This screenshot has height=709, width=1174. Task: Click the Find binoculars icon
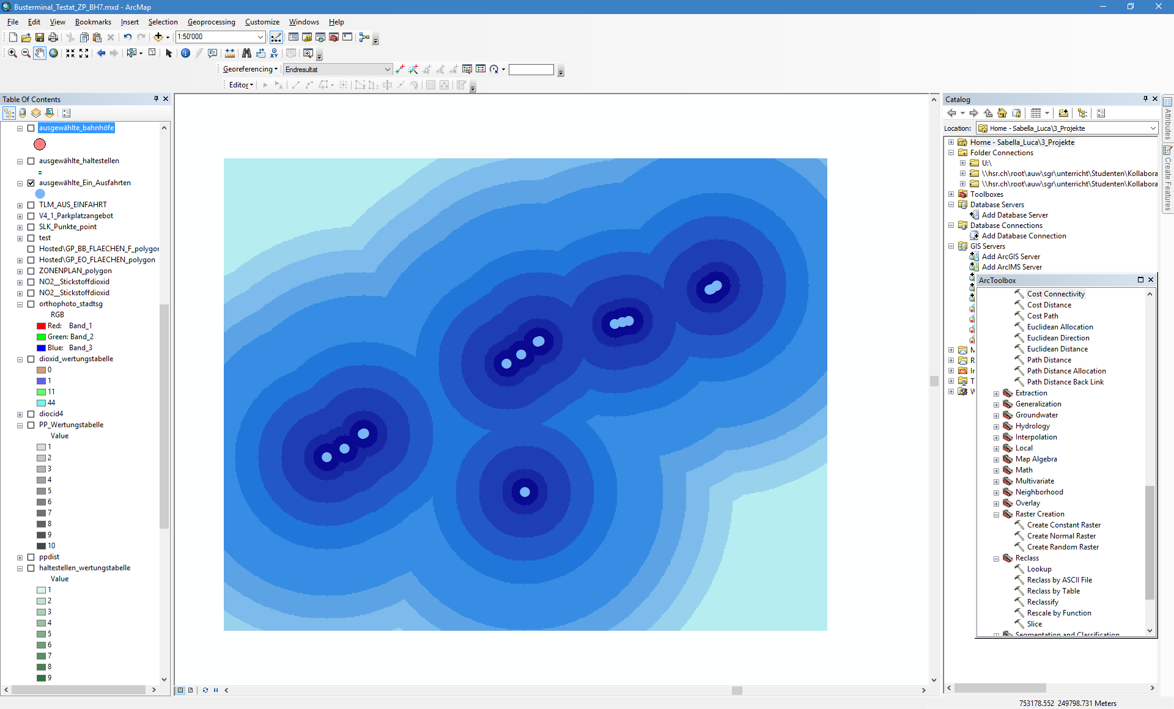pos(246,53)
